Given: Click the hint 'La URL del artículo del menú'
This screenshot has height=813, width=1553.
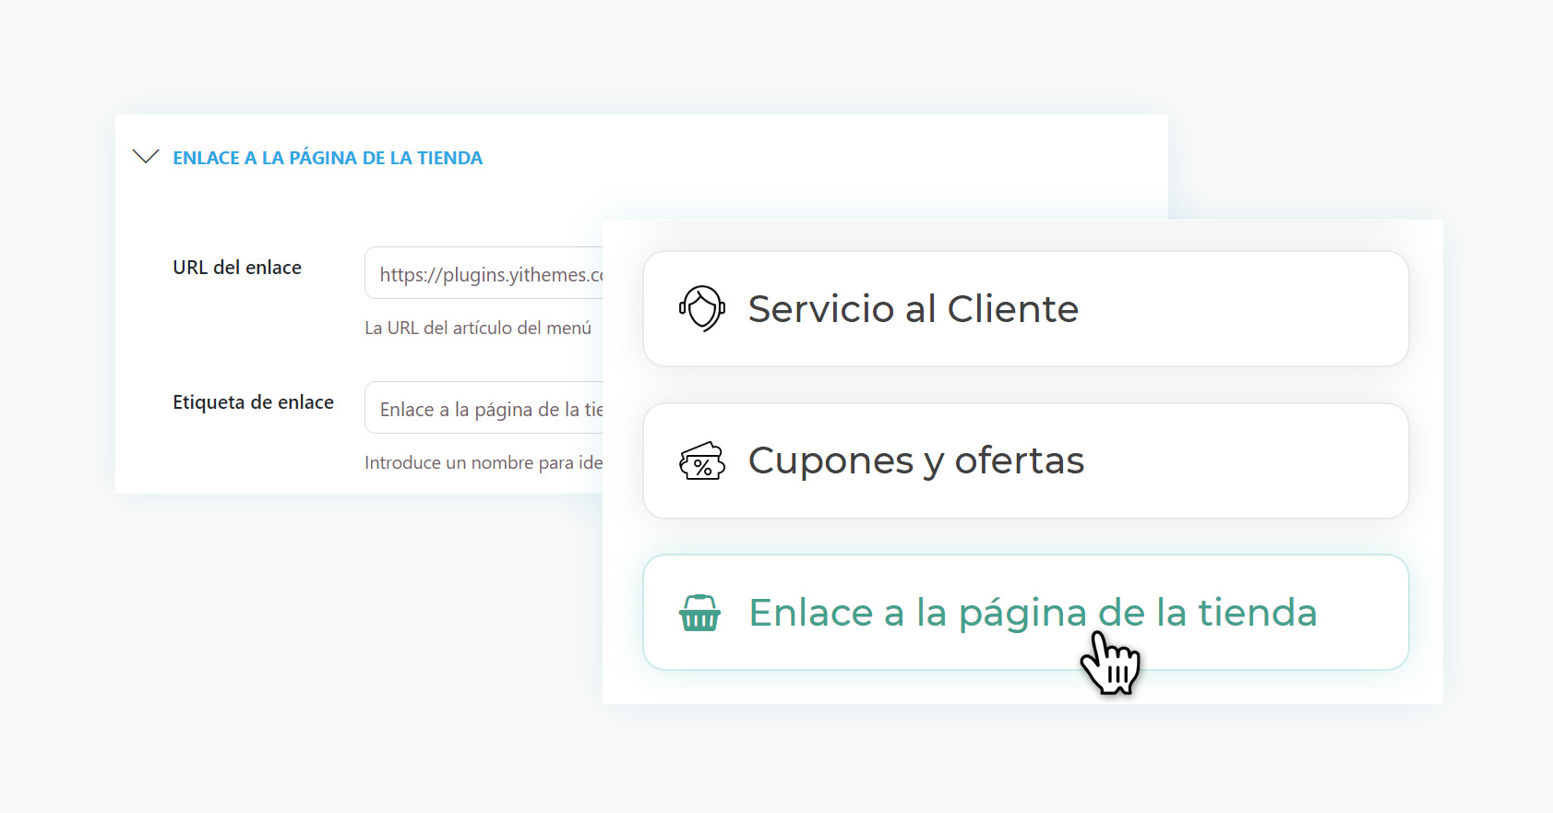Looking at the screenshot, I should (477, 328).
